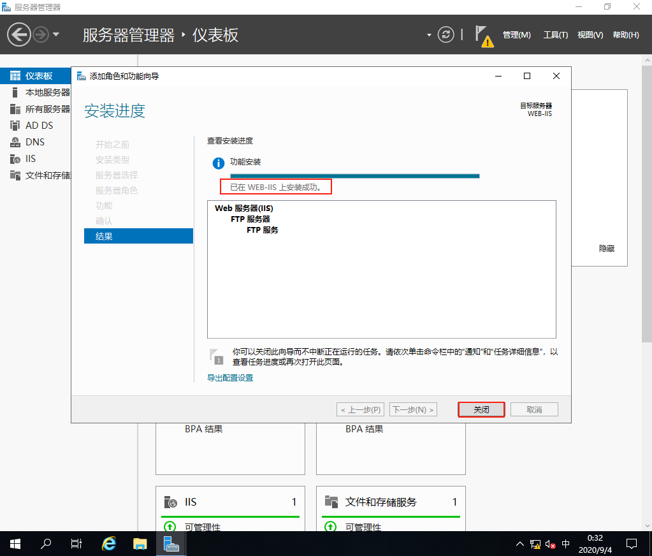Open the notifications flag with warning

[484, 36]
